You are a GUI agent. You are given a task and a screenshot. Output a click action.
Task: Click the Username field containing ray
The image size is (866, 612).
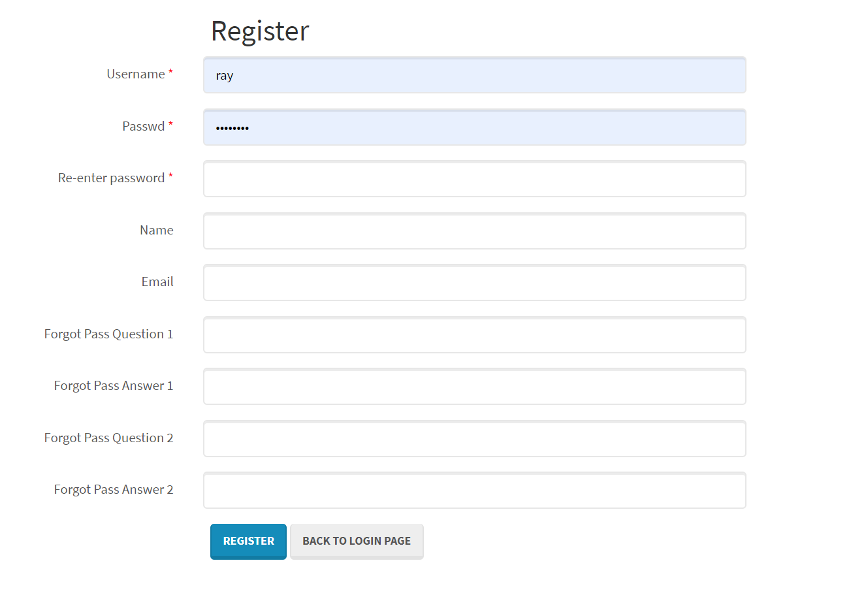(475, 75)
